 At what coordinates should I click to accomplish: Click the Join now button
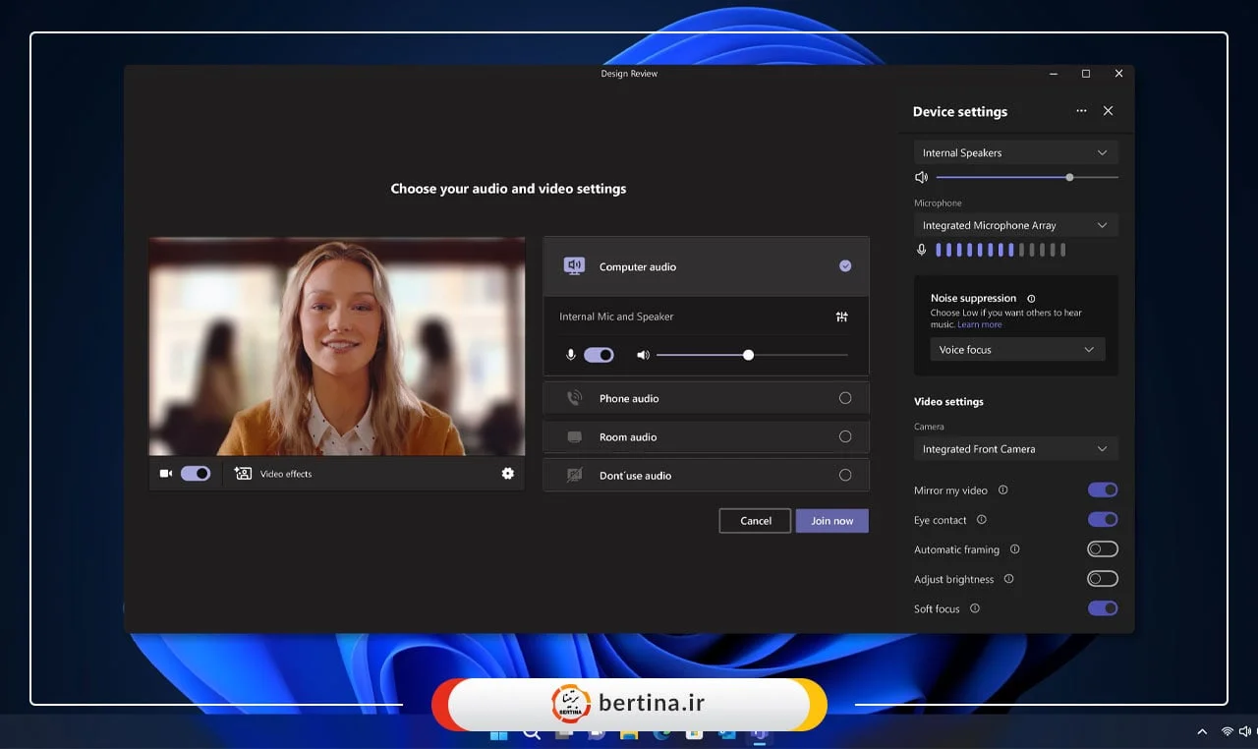point(831,521)
